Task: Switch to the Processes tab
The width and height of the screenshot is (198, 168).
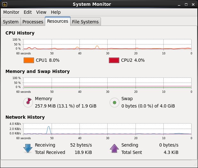Action: pyautogui.click(x=33, y=22)
